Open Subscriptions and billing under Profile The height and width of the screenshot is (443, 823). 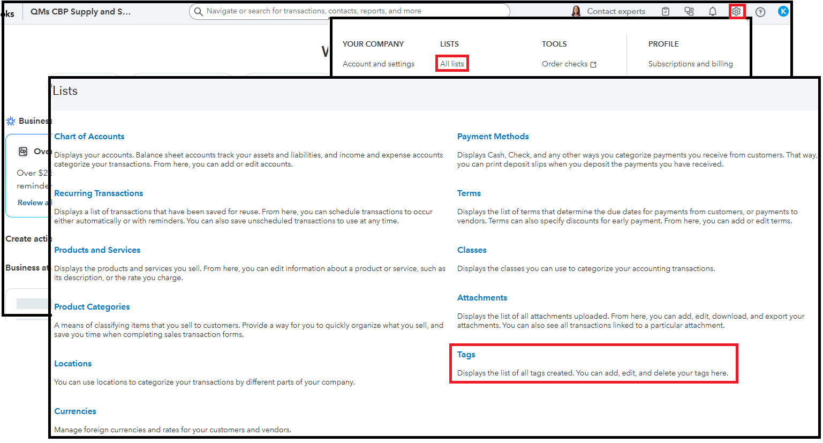(x=690, y=64)
